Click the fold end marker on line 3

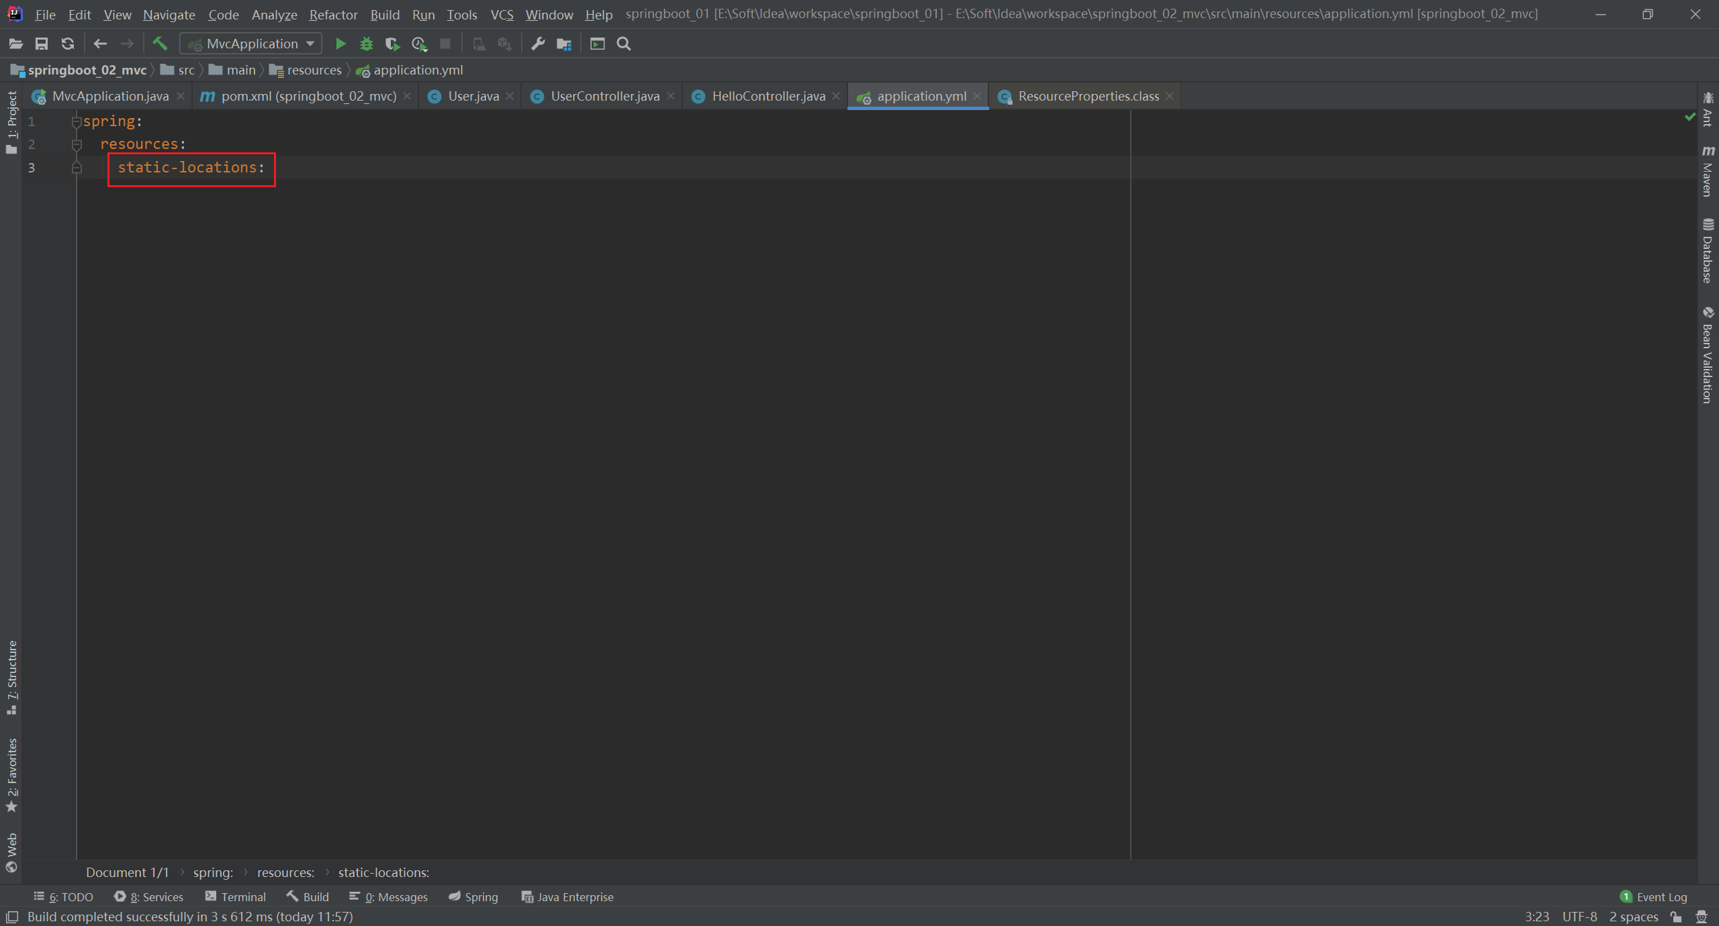77,168
